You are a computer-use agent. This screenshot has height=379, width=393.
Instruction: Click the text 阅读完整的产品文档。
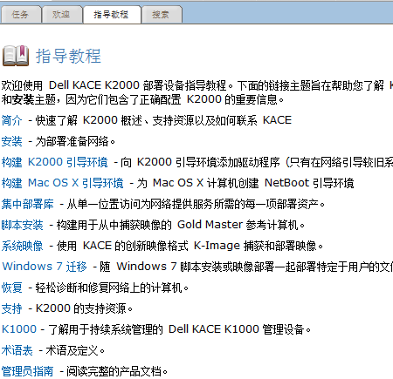click(117, 371)
